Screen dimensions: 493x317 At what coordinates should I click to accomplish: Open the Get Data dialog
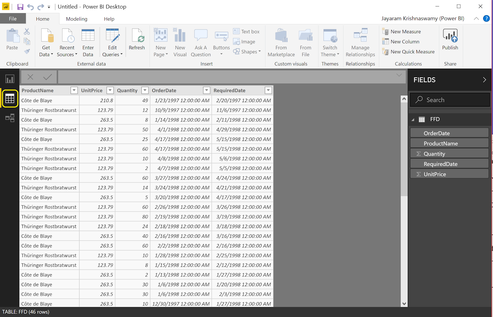pos(46,42)
